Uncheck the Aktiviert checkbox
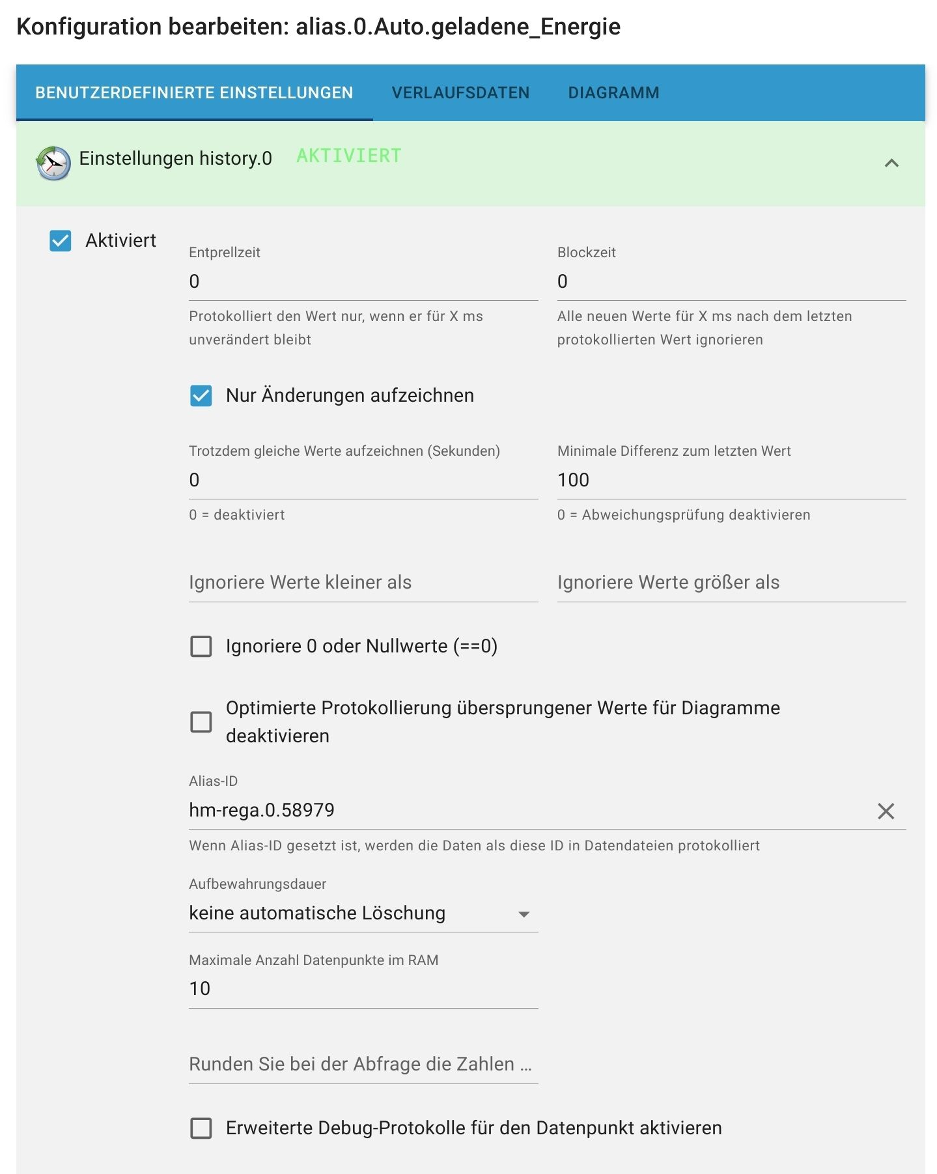The width and height of the screenshot is (937, 1174). 61,241
